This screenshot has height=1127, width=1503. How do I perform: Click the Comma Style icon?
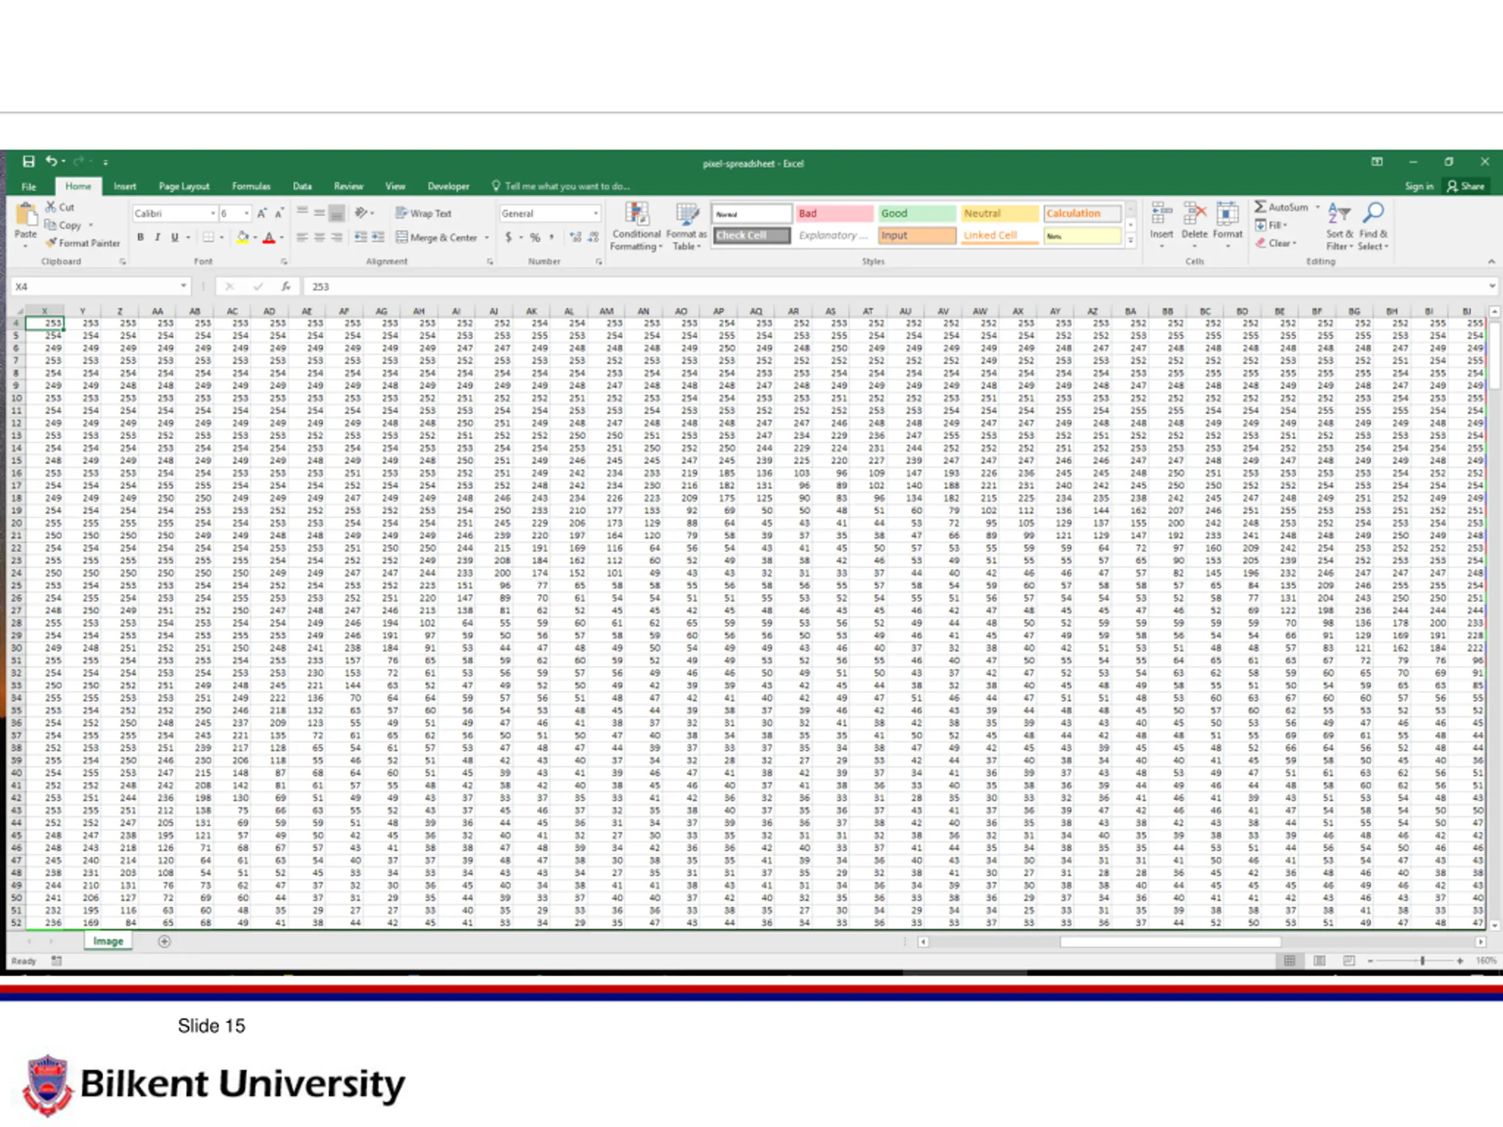tap(552, 237)
